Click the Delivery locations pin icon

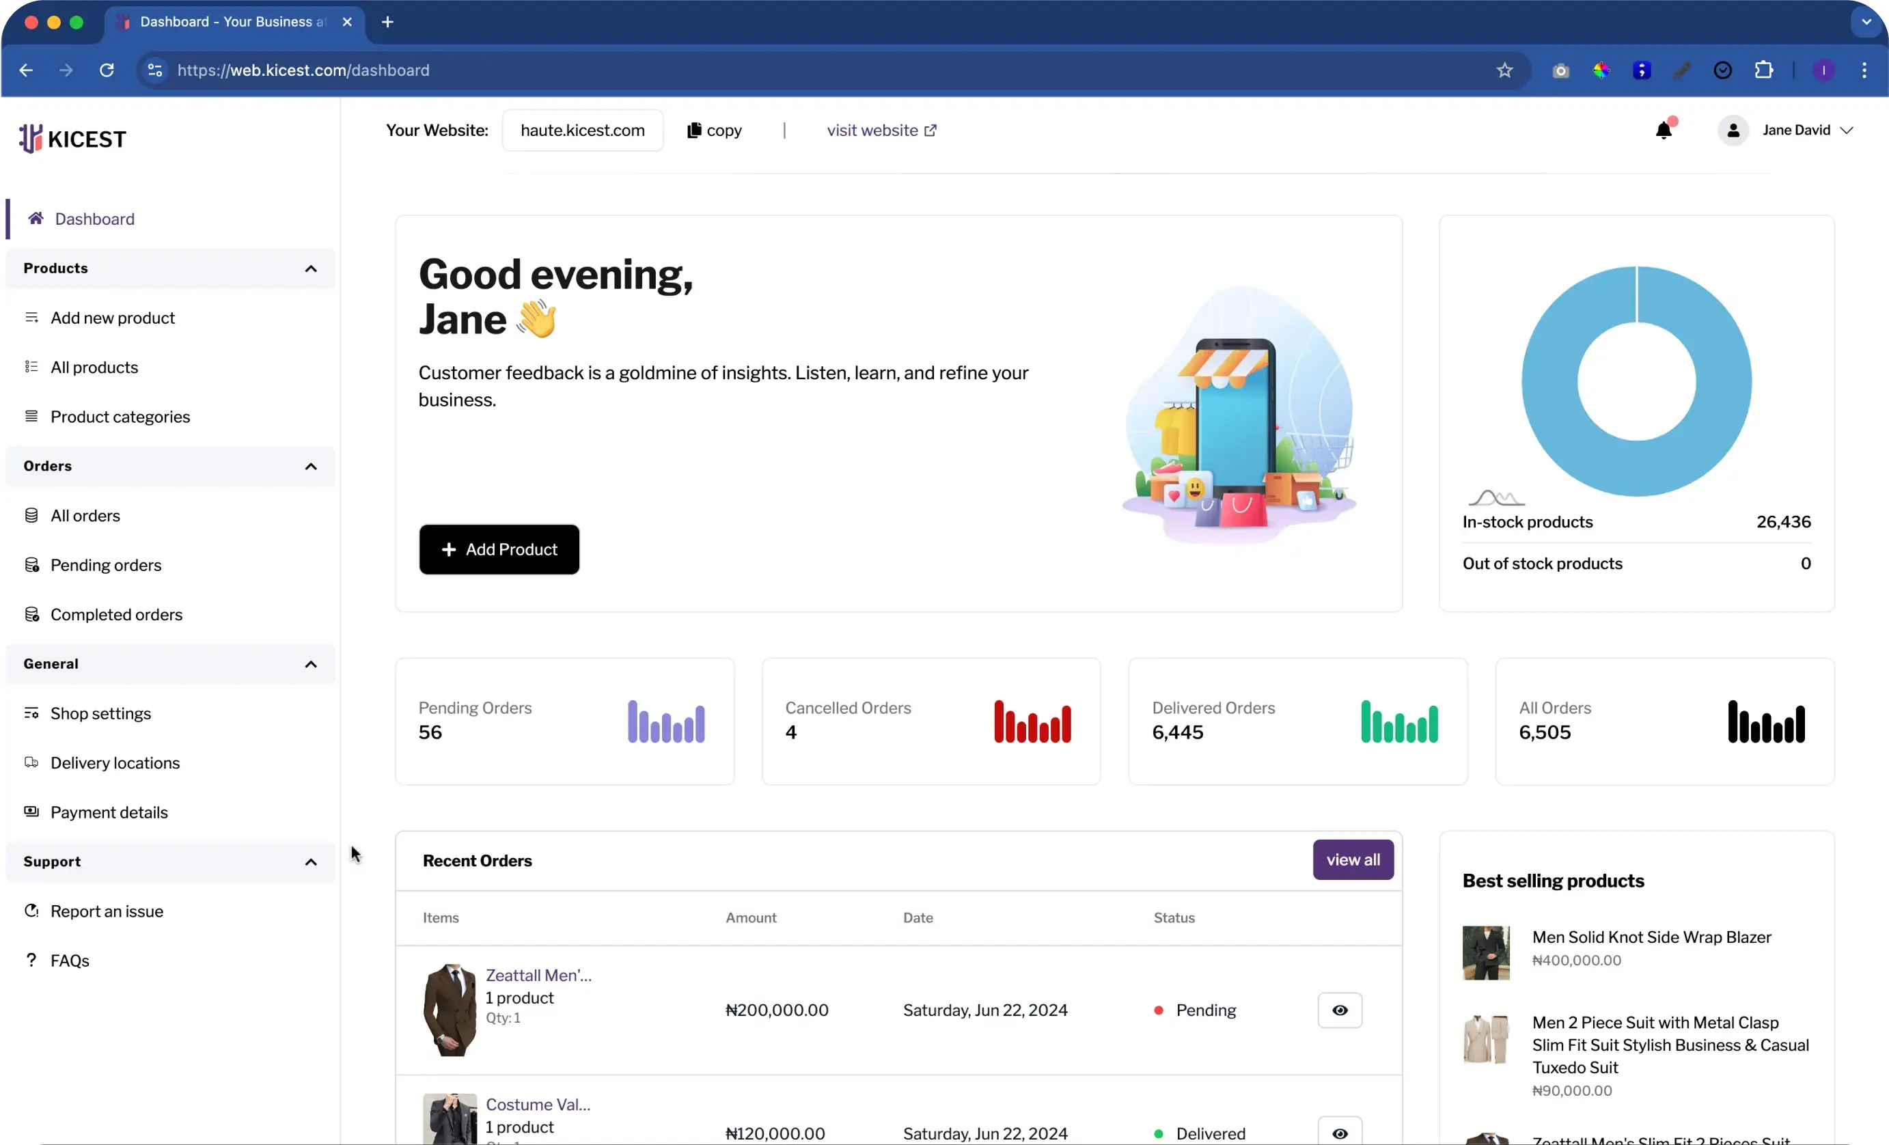[31, 762]
